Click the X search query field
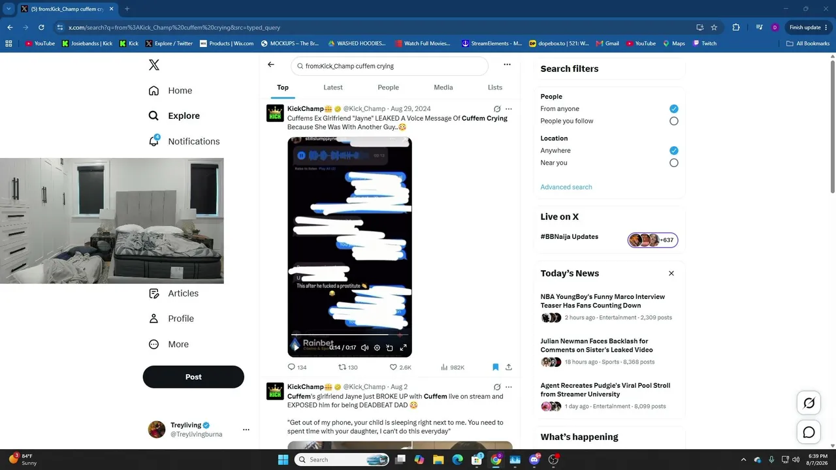The width and height of the screenshot is (836, 470). [x=389, y=66]
